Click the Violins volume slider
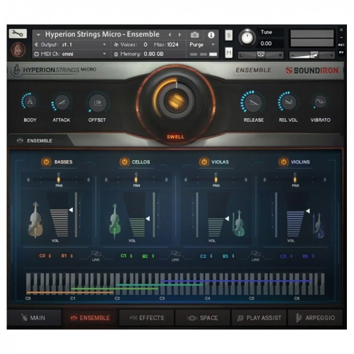 [297, 215]
